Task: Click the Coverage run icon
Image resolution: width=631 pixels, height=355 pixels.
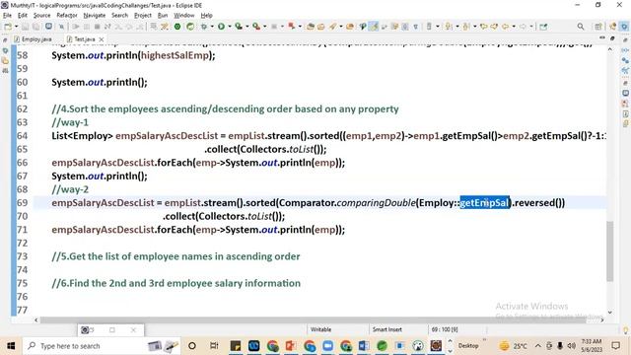Action: tap(239, 27)
